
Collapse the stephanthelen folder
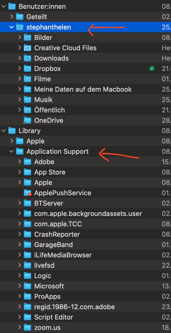point(12,27)
